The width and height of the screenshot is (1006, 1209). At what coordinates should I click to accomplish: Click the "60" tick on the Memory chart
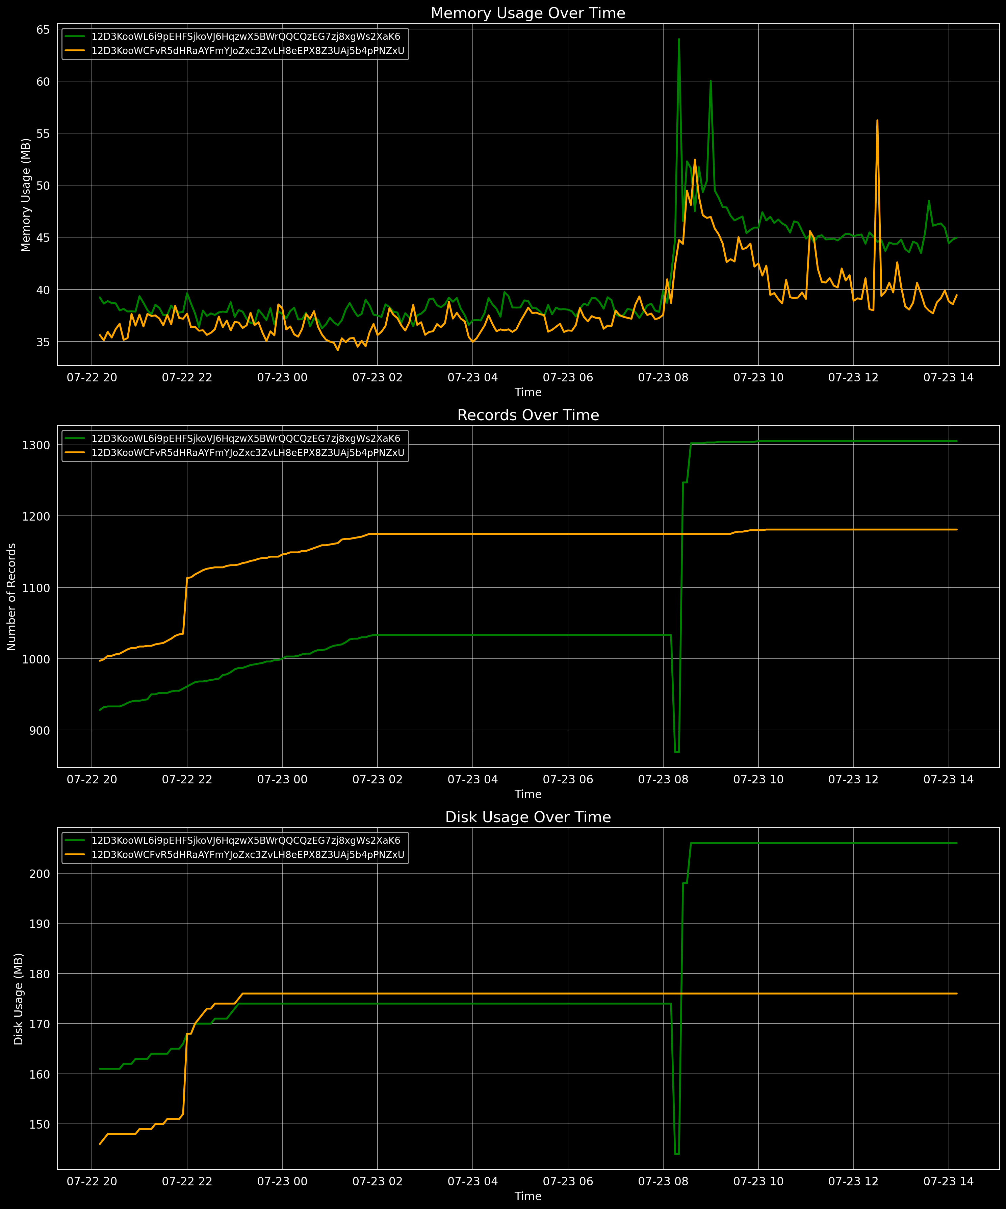[x=43, y=82]
